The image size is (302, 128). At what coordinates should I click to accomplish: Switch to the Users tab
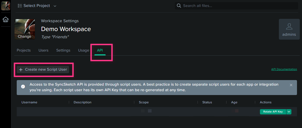pyautogui.click(x=43, y=50)
